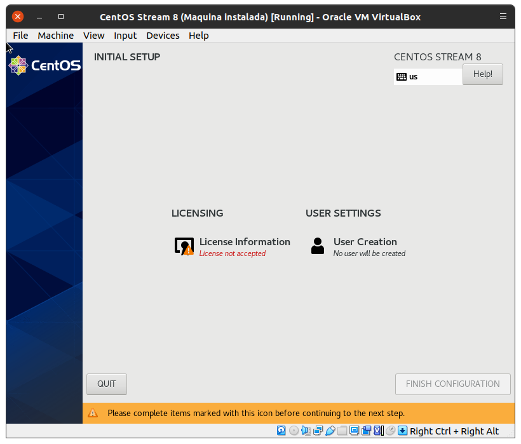Click the shared folders status icon
The width and height of the screenshot is (521, 444).
342,431
